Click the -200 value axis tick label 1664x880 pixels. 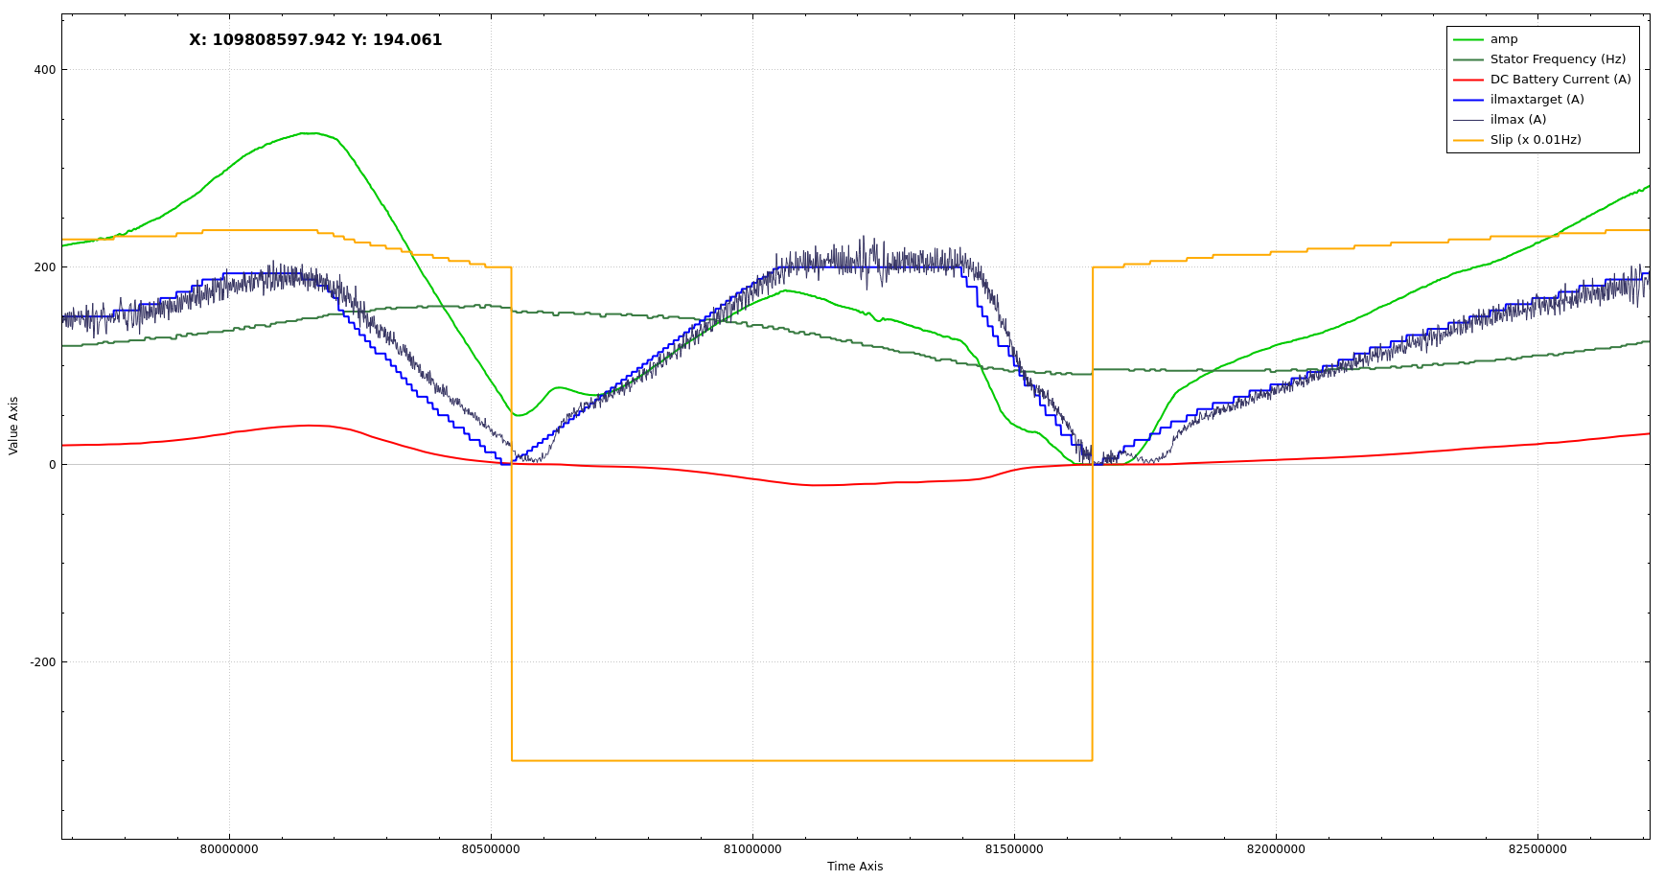pyautogui.click(x=42, y=662)
